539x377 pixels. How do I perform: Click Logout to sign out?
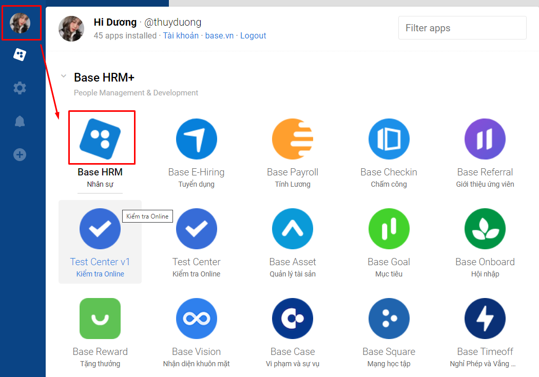pyautogui.click(x=253, y=35)
